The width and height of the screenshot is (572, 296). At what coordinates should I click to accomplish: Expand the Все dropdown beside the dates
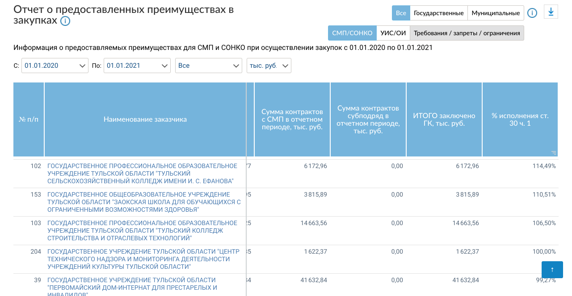click(209, 66)
